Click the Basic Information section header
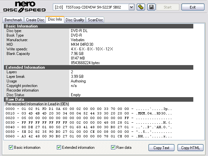 (99, 26)
